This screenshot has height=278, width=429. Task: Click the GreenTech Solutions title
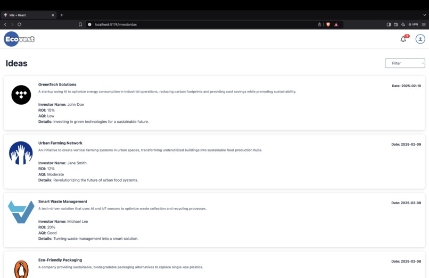57,85
